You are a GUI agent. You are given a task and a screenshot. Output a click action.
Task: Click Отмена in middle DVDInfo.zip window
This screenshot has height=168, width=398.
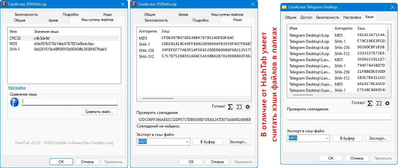point(217,162)
